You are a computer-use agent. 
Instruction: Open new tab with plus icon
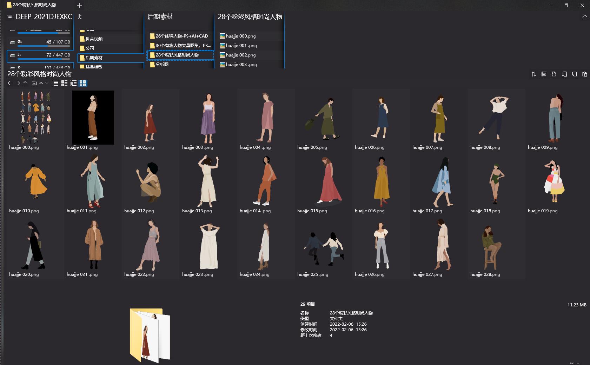coord(79,5)
